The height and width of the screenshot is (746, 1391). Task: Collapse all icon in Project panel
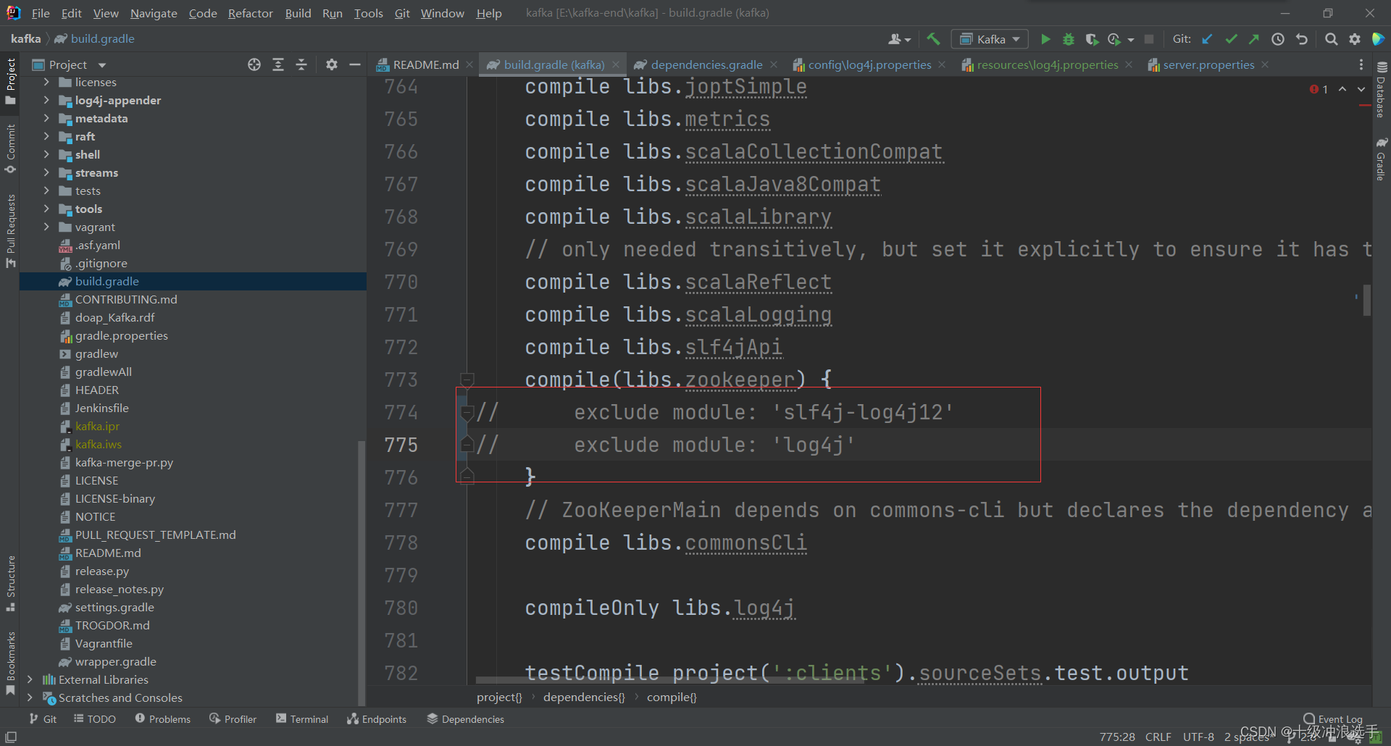[301, 64]
